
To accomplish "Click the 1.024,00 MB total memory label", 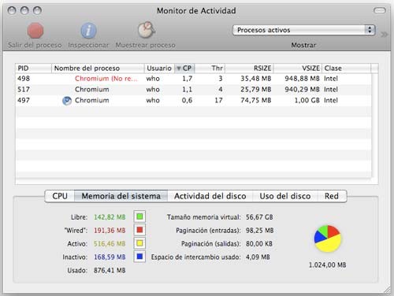I will 327,265.
